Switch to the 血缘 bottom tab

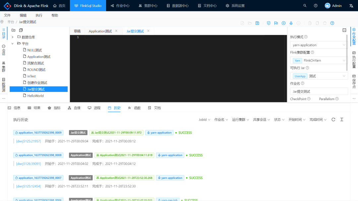point(74,108)
